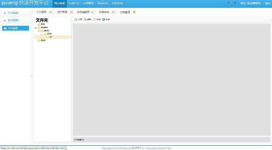Click the 2018 folder icon
Screen dimensions: 272x150
(45, 34)
